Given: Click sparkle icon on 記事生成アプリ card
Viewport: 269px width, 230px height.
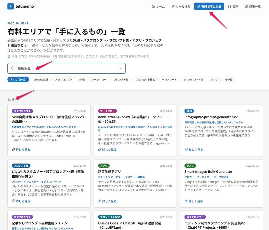Looking at the screenshot, I should coord(100,201).
